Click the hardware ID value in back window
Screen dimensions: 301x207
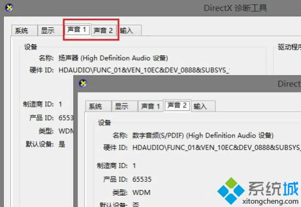[144, 70]
